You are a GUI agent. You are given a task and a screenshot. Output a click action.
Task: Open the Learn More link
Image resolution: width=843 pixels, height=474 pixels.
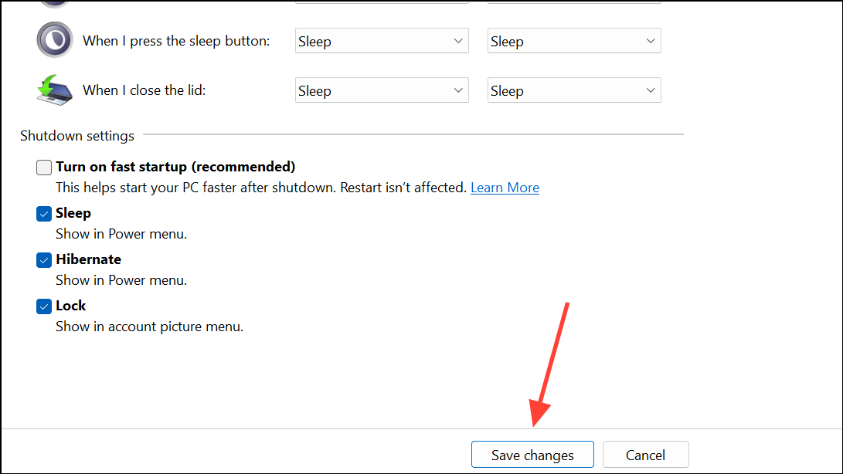tap(505, 187)
